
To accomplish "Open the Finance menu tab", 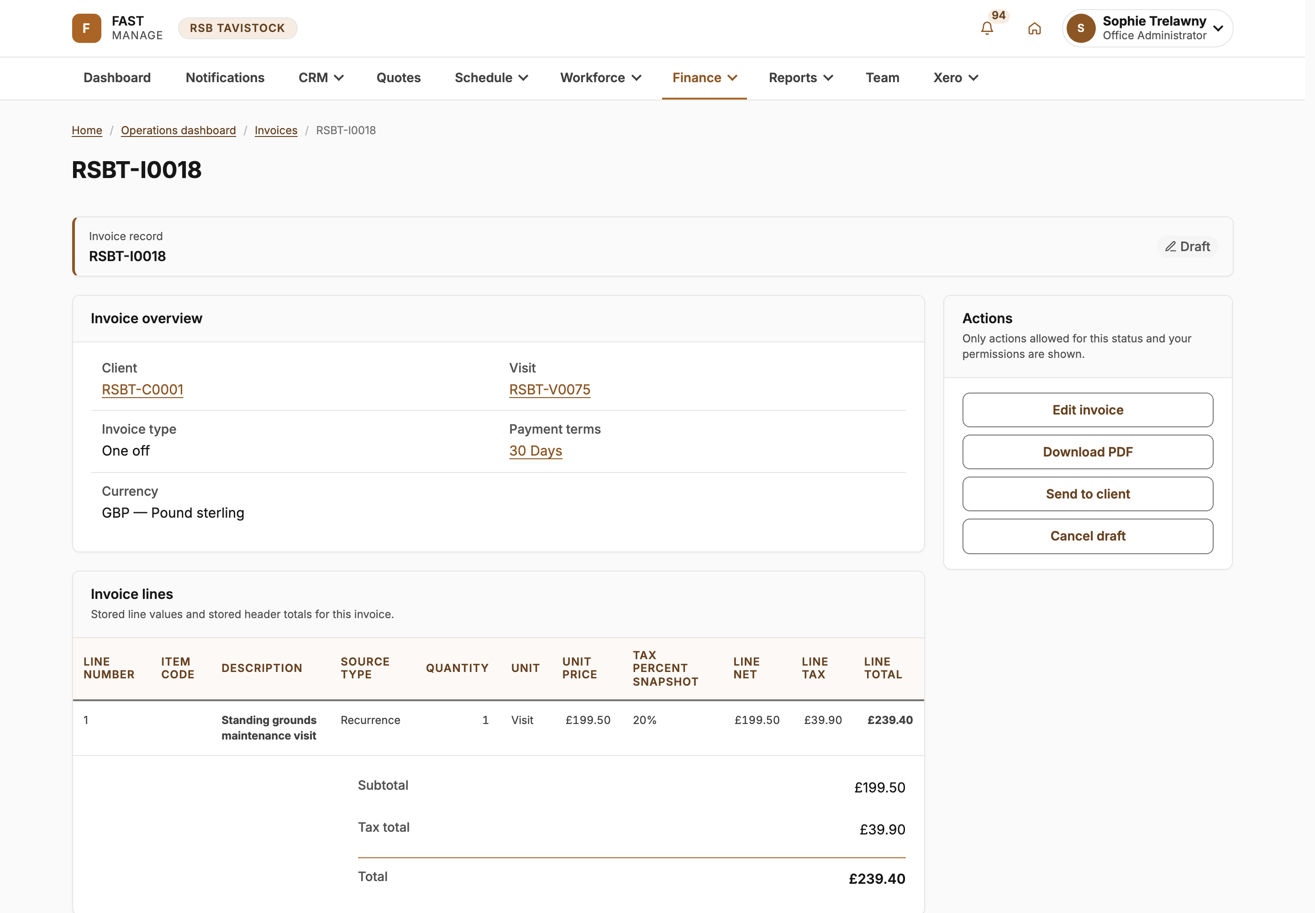I will coord(705,78).
